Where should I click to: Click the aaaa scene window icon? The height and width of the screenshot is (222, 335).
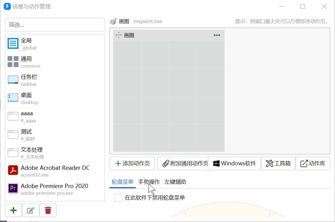tap(13, 116)
